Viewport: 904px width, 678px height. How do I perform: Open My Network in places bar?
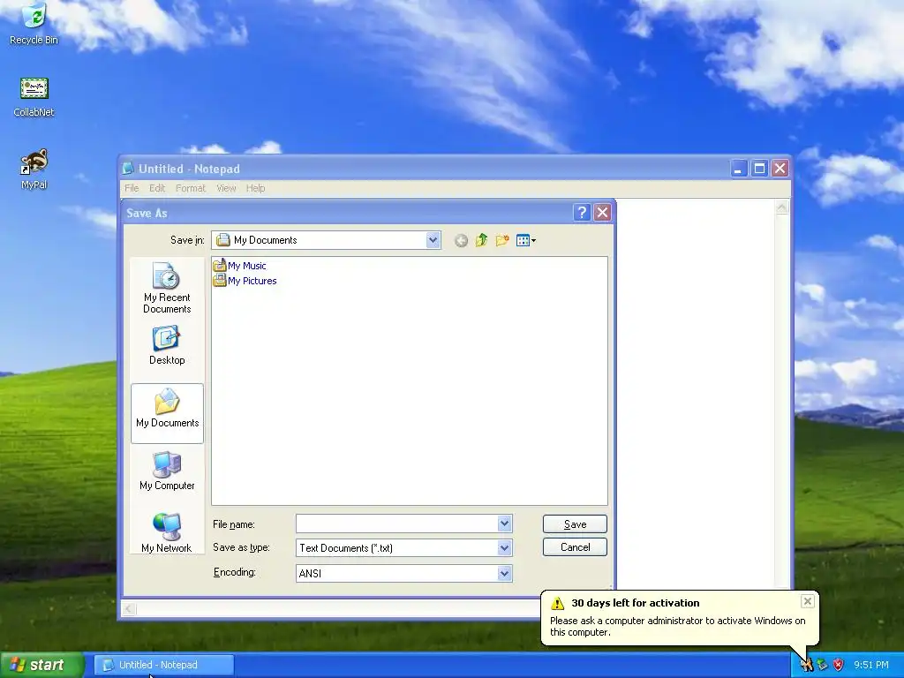167,532
